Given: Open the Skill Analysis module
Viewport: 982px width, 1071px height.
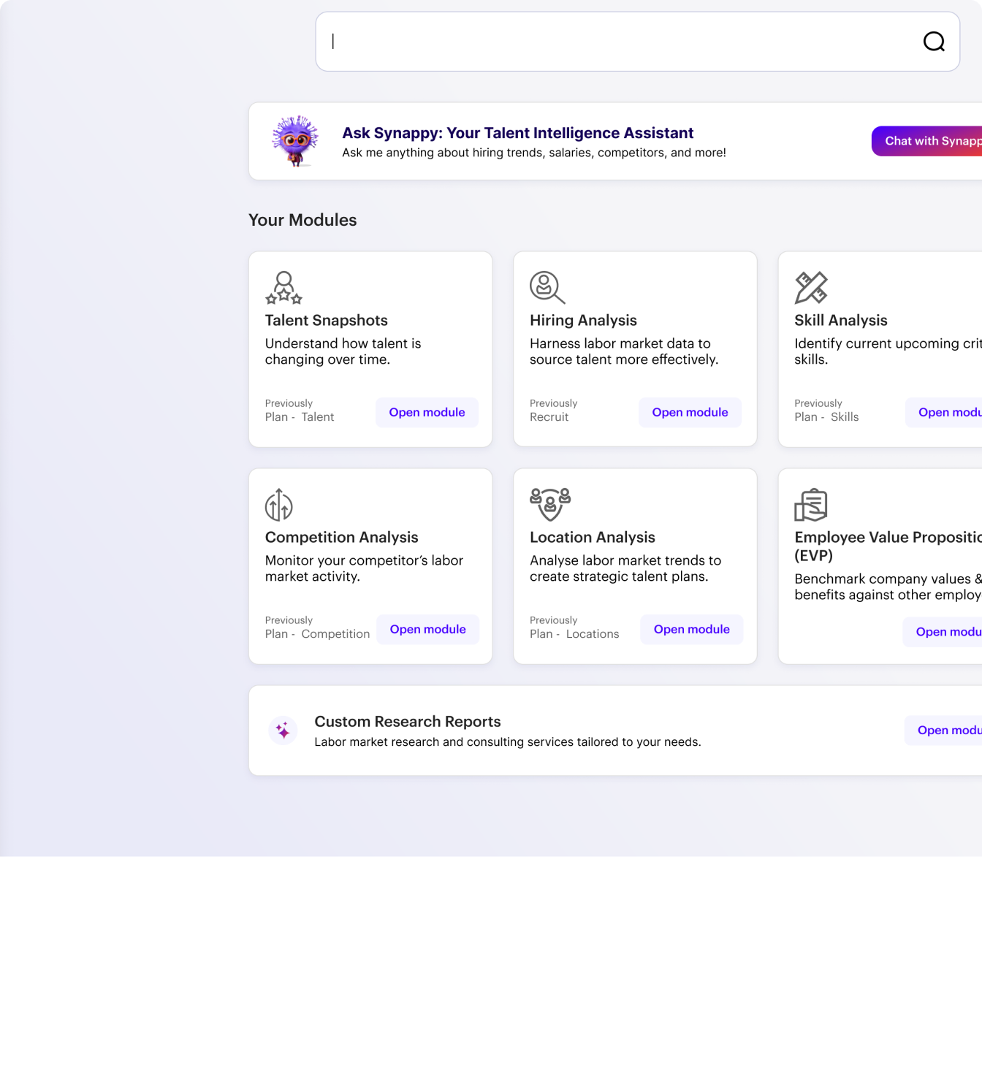Looking at the screenshot, I should 945,413.
